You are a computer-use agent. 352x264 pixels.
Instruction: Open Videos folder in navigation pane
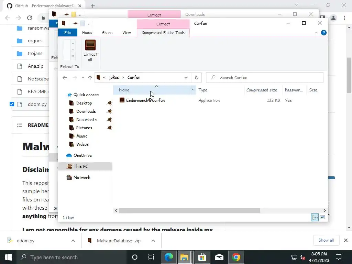[x=82, y=144]
